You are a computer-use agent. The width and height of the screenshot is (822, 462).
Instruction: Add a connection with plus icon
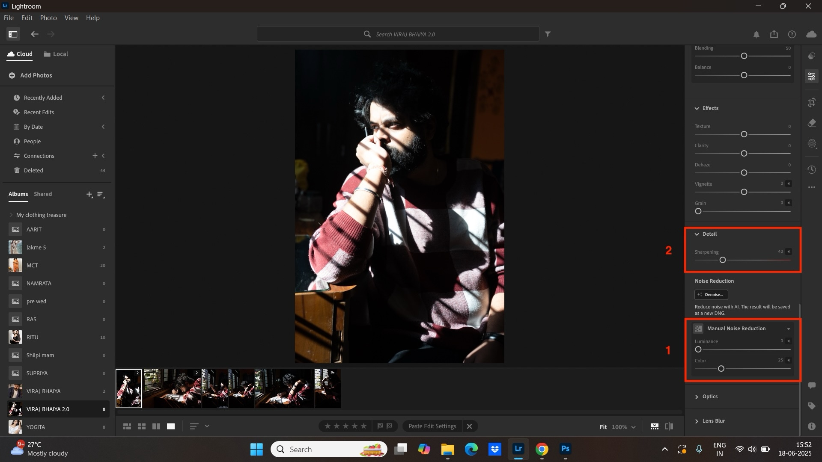(95, 156)
